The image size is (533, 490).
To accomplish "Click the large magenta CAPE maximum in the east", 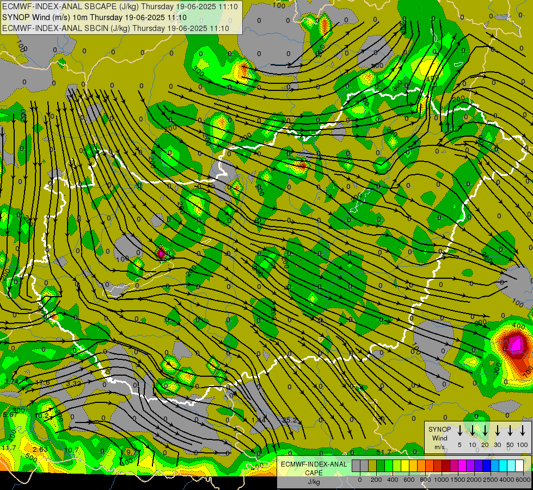I will click(x=517, y=344).
